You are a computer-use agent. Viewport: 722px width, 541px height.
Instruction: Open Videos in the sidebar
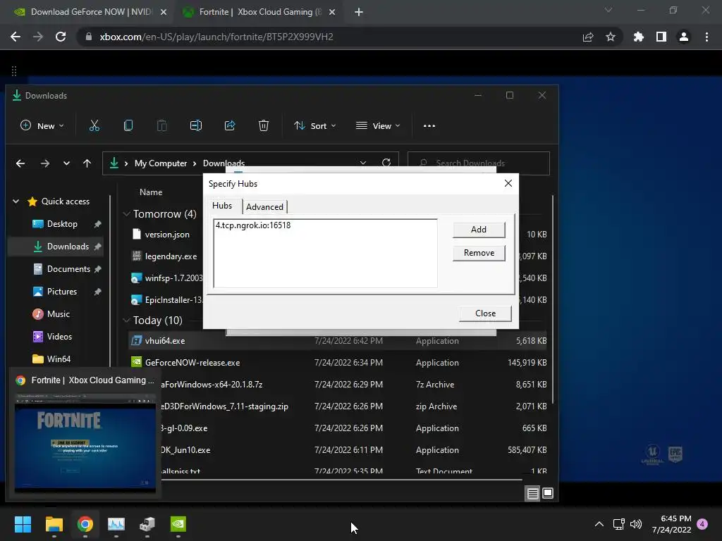click(59, 337)
